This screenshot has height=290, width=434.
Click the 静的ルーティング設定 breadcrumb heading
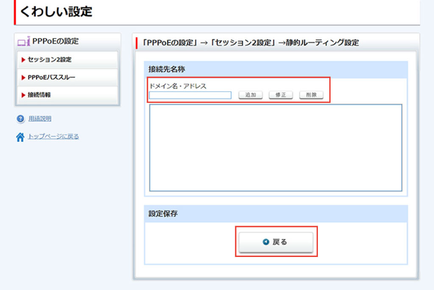click(x=322, y=43)
